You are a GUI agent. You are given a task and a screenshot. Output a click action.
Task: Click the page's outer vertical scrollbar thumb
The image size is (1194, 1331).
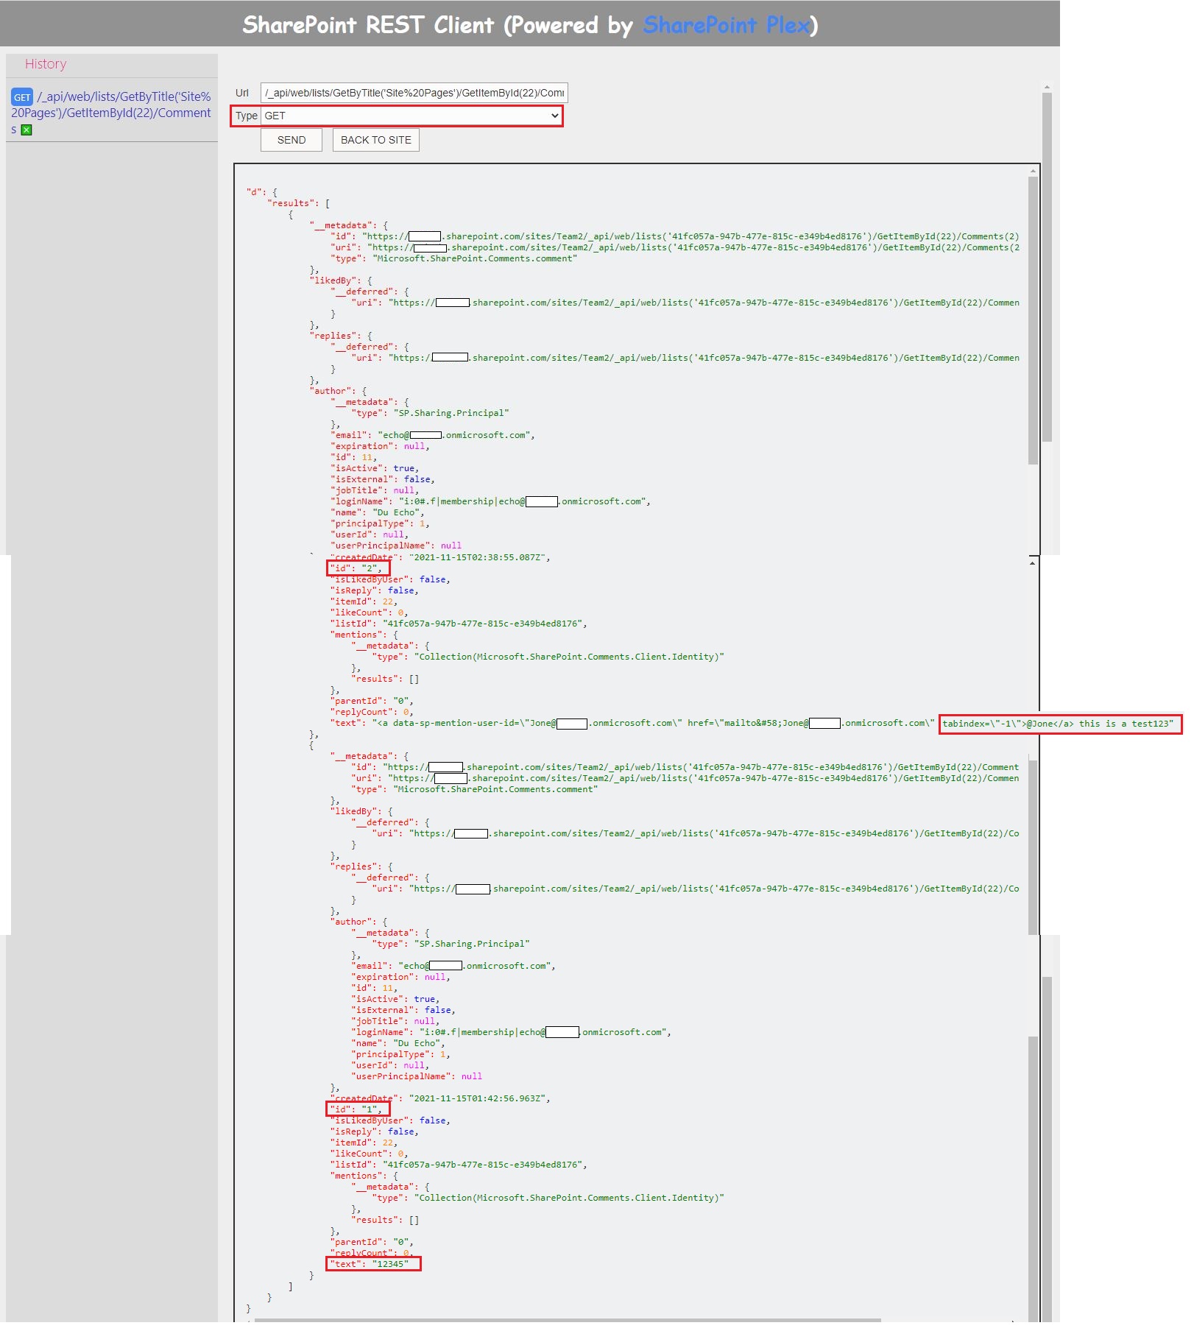point(1047,266)
